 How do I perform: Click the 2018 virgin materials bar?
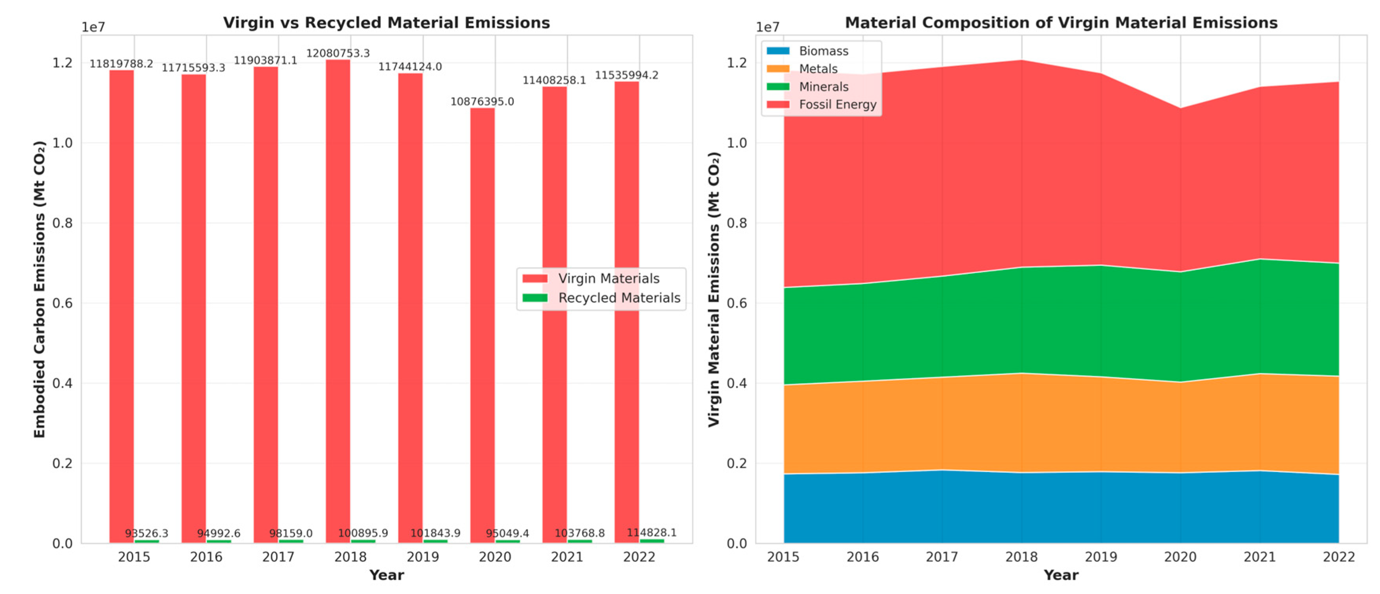point(338,300)
